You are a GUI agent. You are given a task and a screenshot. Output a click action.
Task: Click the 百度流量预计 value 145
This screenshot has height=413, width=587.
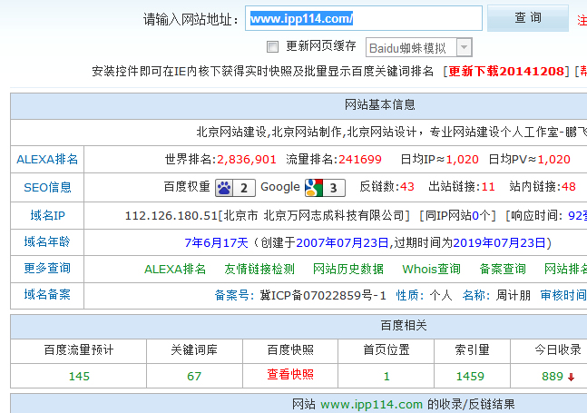[79, 376]
